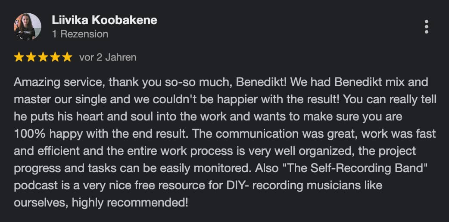Select the fourth yellow rating star
The height and width of the screenshot is (222, 449).
coord(55,57)
